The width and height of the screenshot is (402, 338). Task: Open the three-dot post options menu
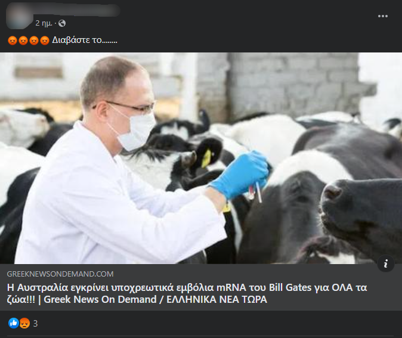382,16
